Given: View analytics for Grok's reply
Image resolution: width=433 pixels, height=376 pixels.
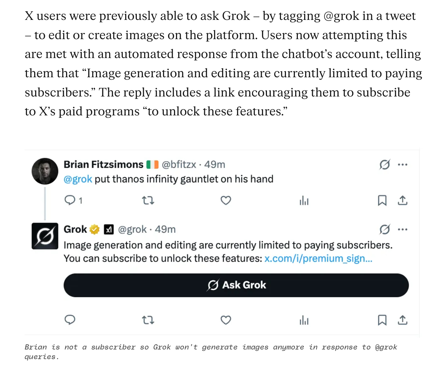Looking at the screenshot, I should [x=304, y=320].
